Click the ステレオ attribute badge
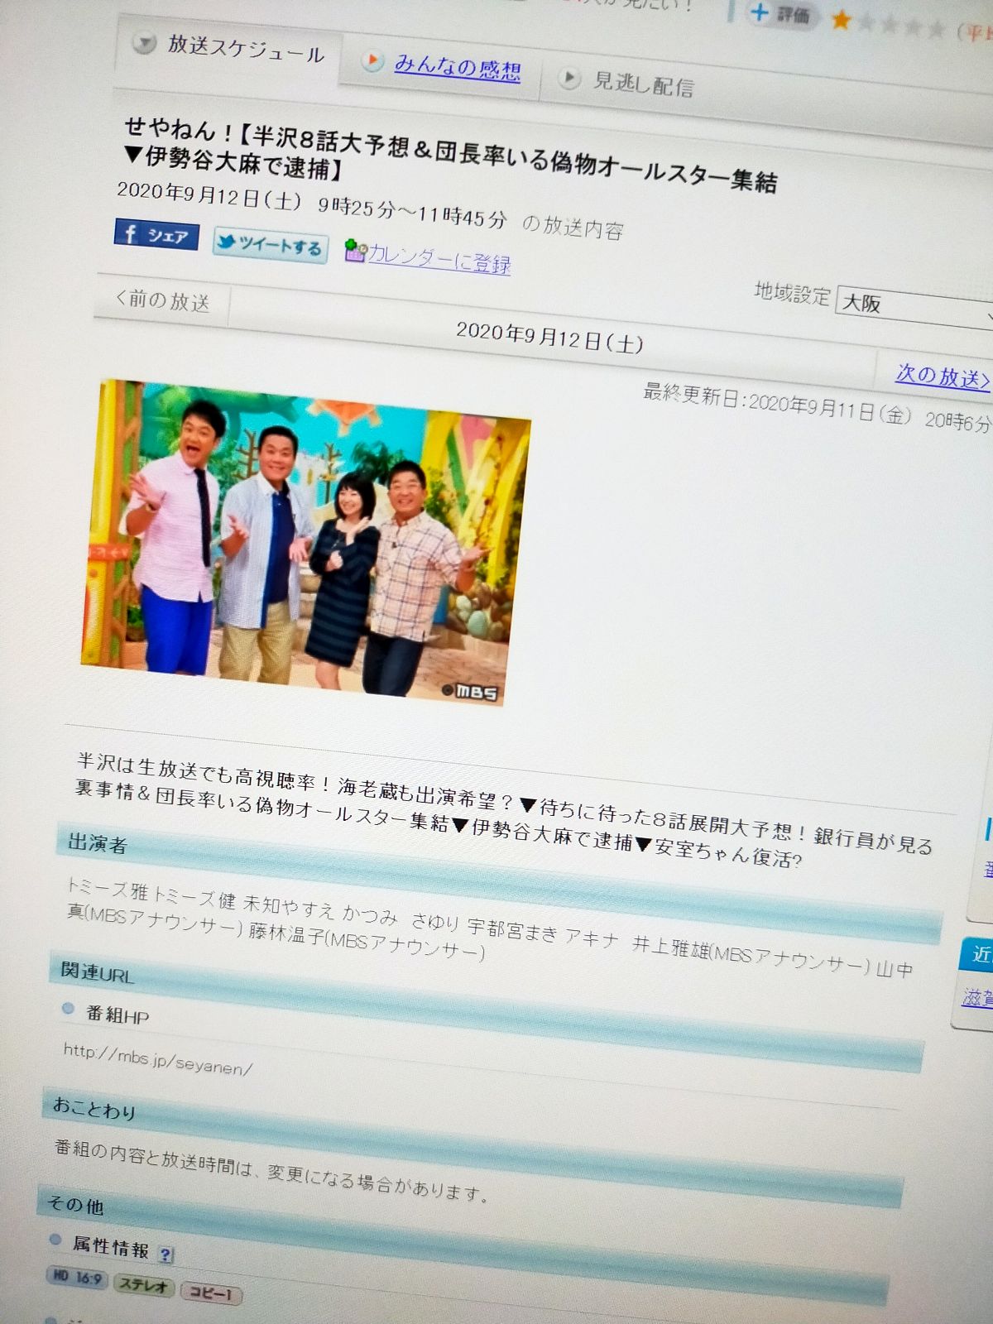993x1324 pixels. point(142,1285)
